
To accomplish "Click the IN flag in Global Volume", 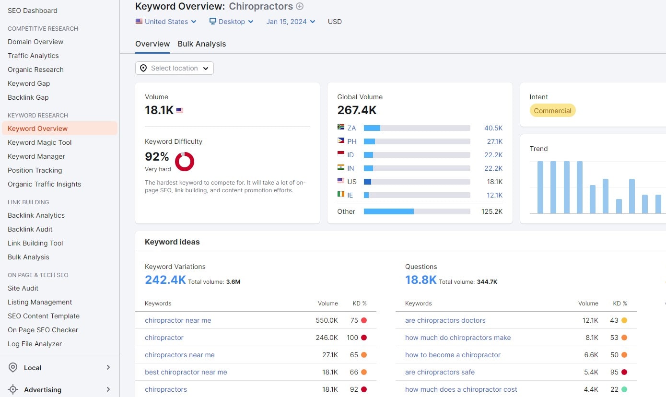I will tap(341, 168).
